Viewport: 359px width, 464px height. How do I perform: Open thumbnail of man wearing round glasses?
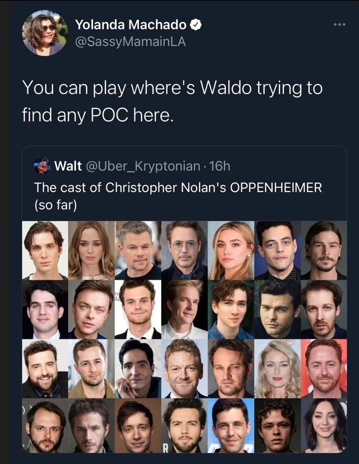[184, 250]
